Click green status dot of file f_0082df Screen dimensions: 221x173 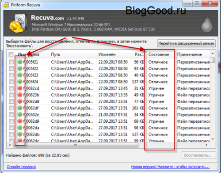20,108
